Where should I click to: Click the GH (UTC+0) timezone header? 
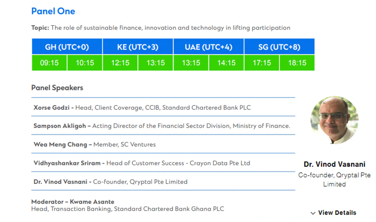pos(67,47)
